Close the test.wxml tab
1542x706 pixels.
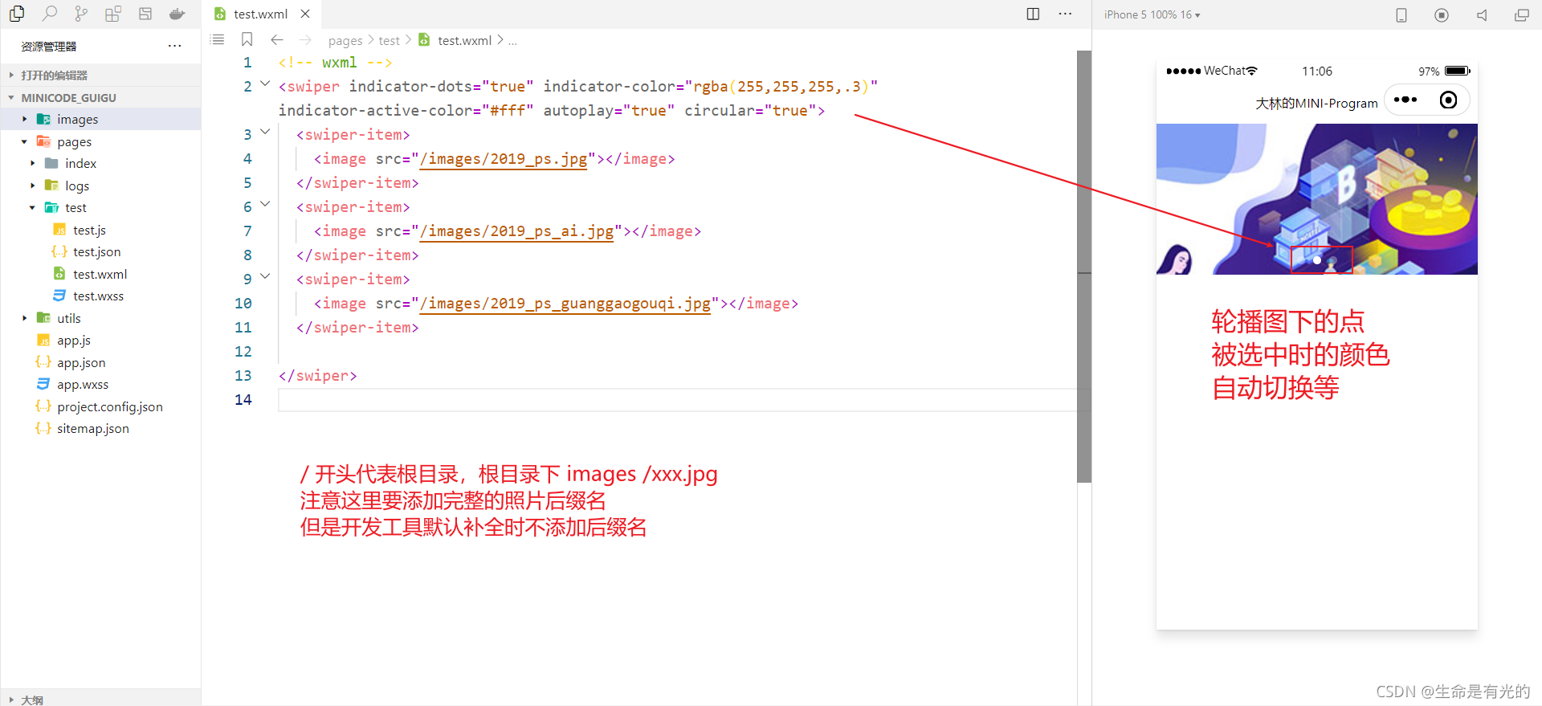pyautogui.click(x=305, y=14)
